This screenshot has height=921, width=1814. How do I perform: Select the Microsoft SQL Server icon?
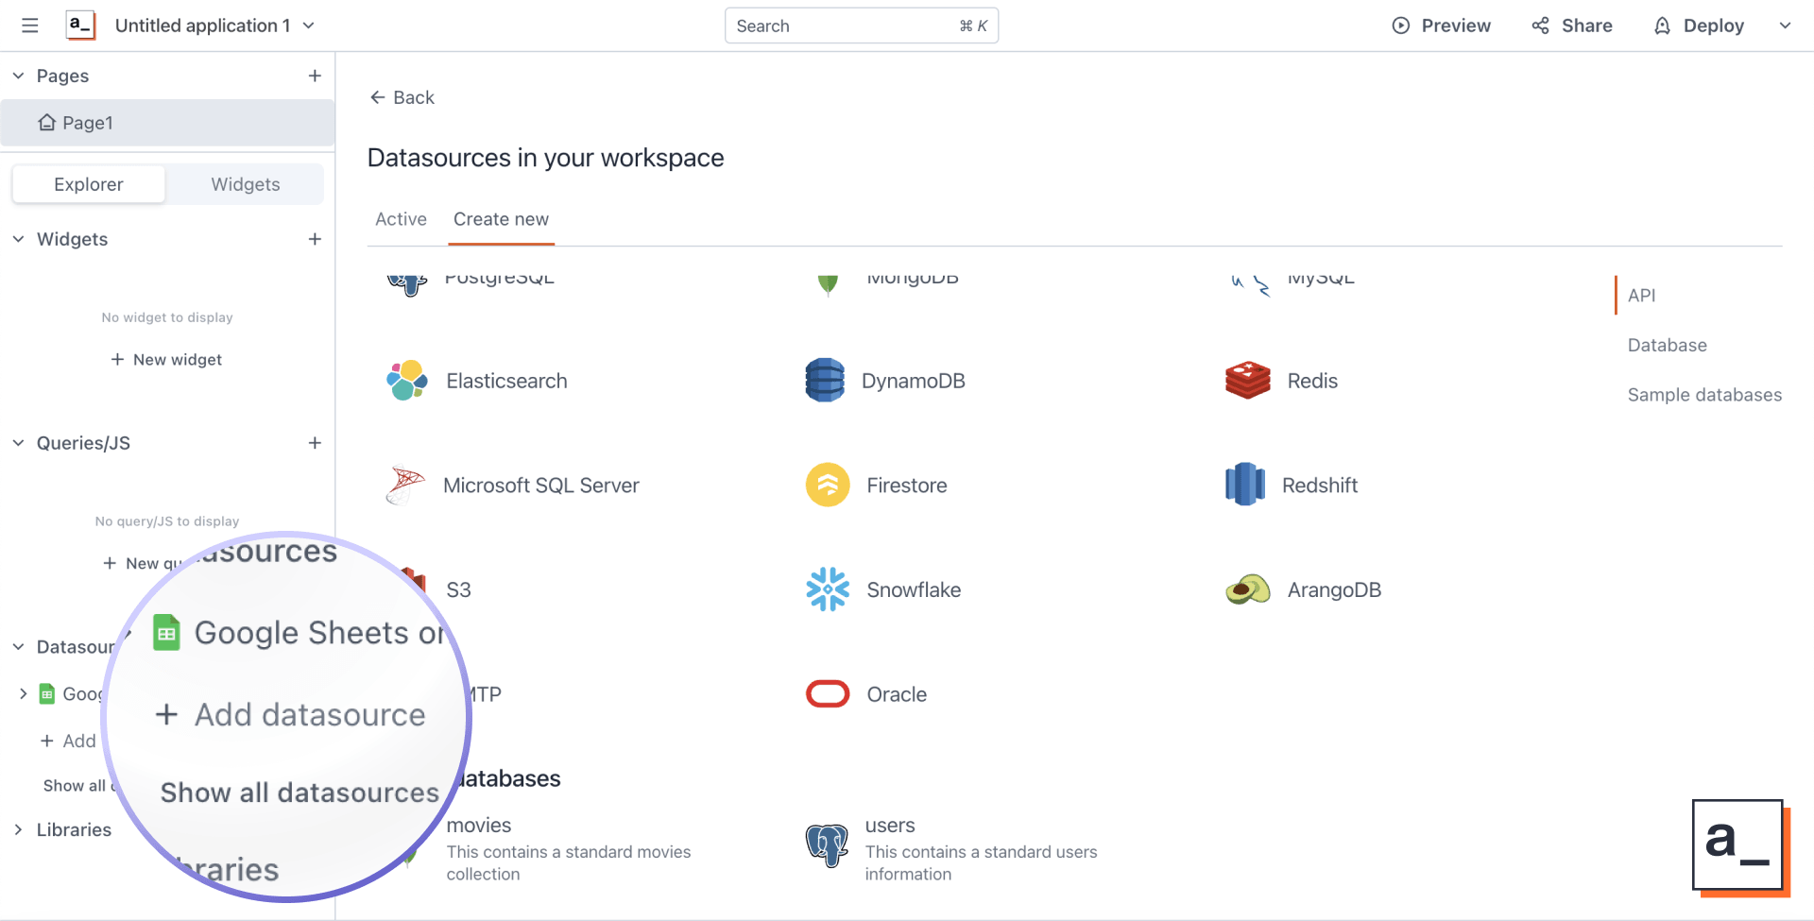pos(406,485)
